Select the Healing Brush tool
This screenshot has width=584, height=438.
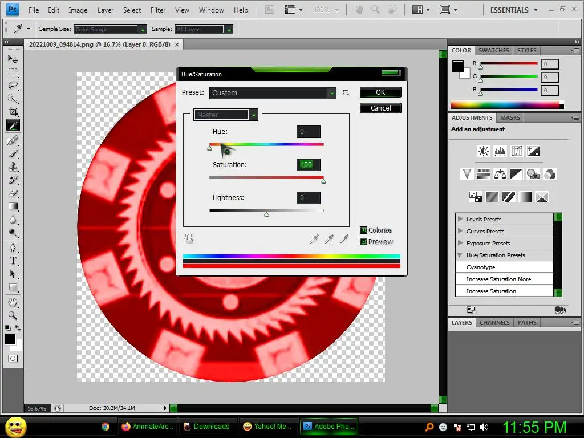click(13, 140)
